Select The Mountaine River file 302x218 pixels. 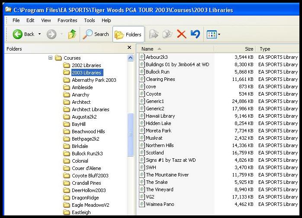point(167,175)
